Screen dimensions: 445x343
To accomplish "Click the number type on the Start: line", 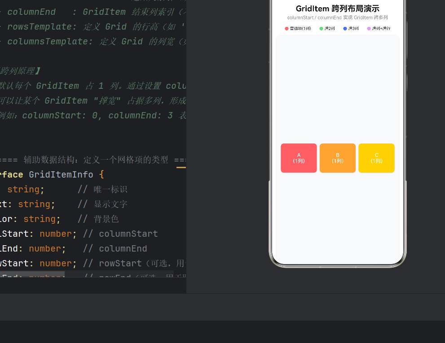I will [56, 234].
